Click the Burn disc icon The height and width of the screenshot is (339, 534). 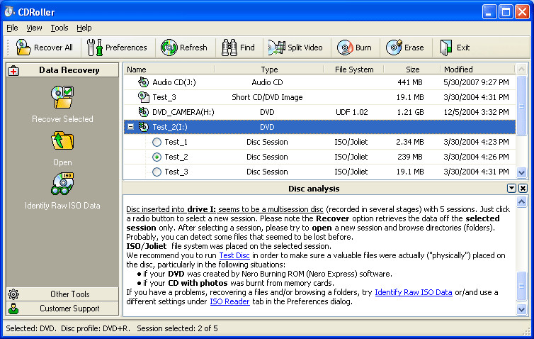pyautogui.click(x=345, y=48)
